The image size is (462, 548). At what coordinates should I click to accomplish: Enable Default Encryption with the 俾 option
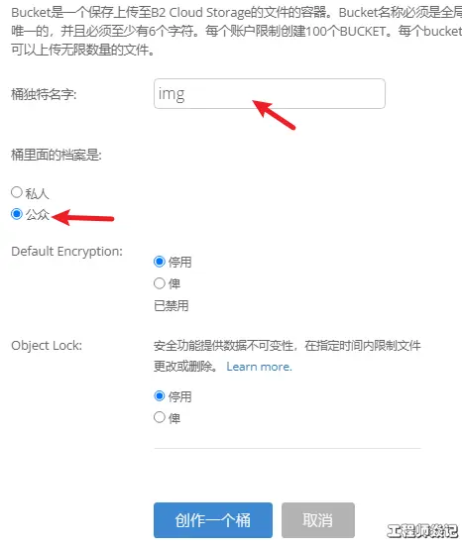pos(160,283)
